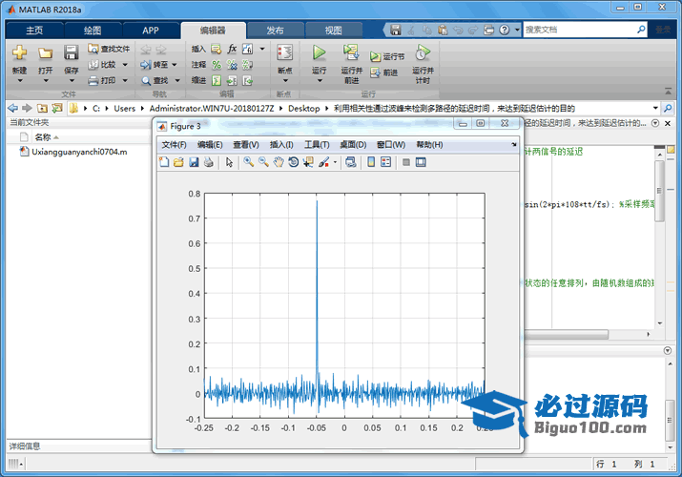Toggle the Brush data tool in Figure 3

click(x=323, y=162)
